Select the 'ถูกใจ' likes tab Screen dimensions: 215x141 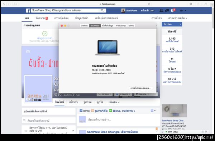click(x=100, y=102)
